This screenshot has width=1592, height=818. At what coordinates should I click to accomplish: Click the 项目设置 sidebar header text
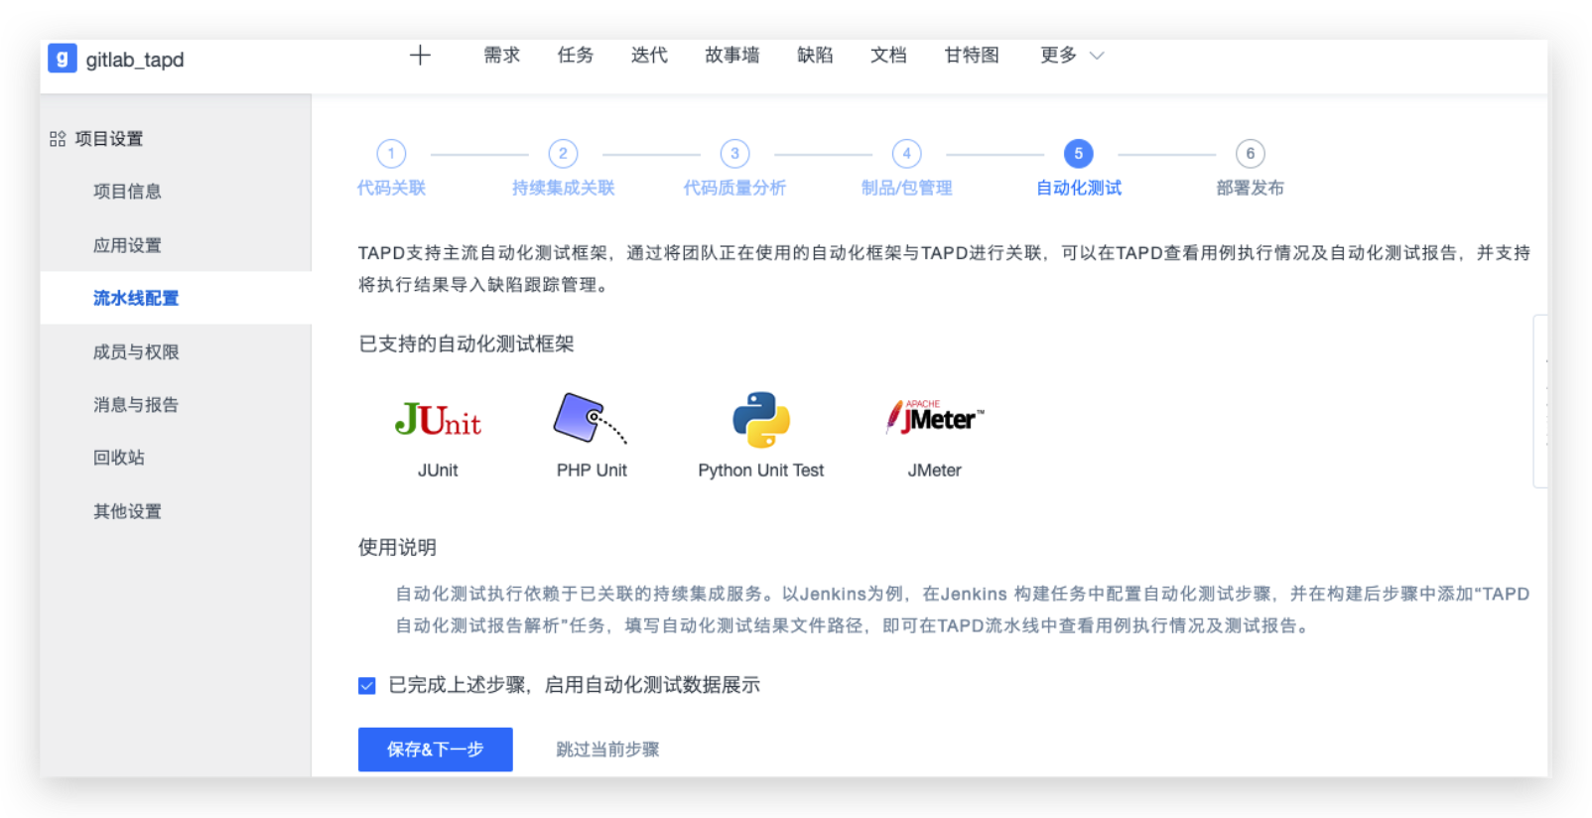(x=109, y=139)
